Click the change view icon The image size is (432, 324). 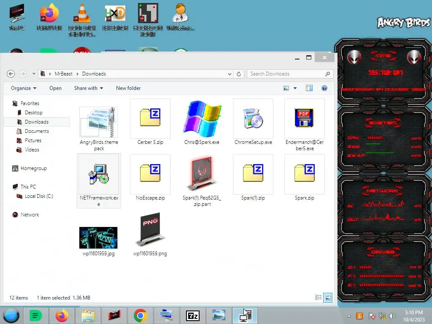coord(286,88)
